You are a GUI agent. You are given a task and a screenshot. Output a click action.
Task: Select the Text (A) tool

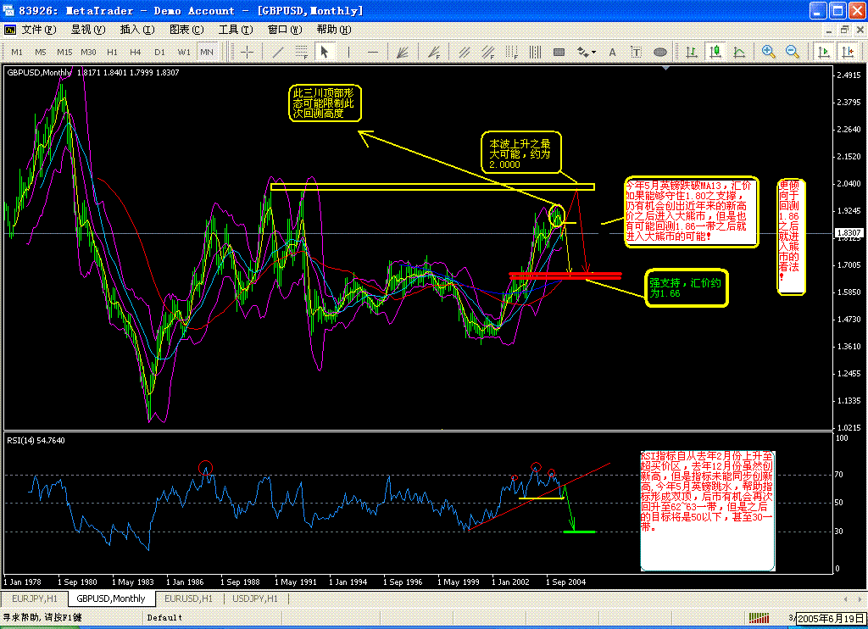tap(612, 52)
